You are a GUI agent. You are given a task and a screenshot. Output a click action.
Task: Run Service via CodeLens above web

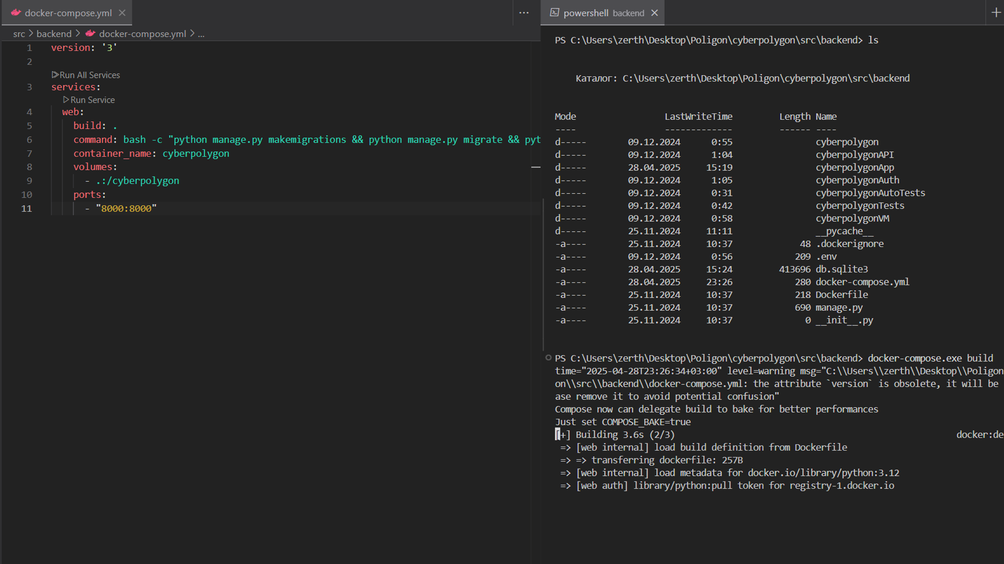click(x=93, y=100)
